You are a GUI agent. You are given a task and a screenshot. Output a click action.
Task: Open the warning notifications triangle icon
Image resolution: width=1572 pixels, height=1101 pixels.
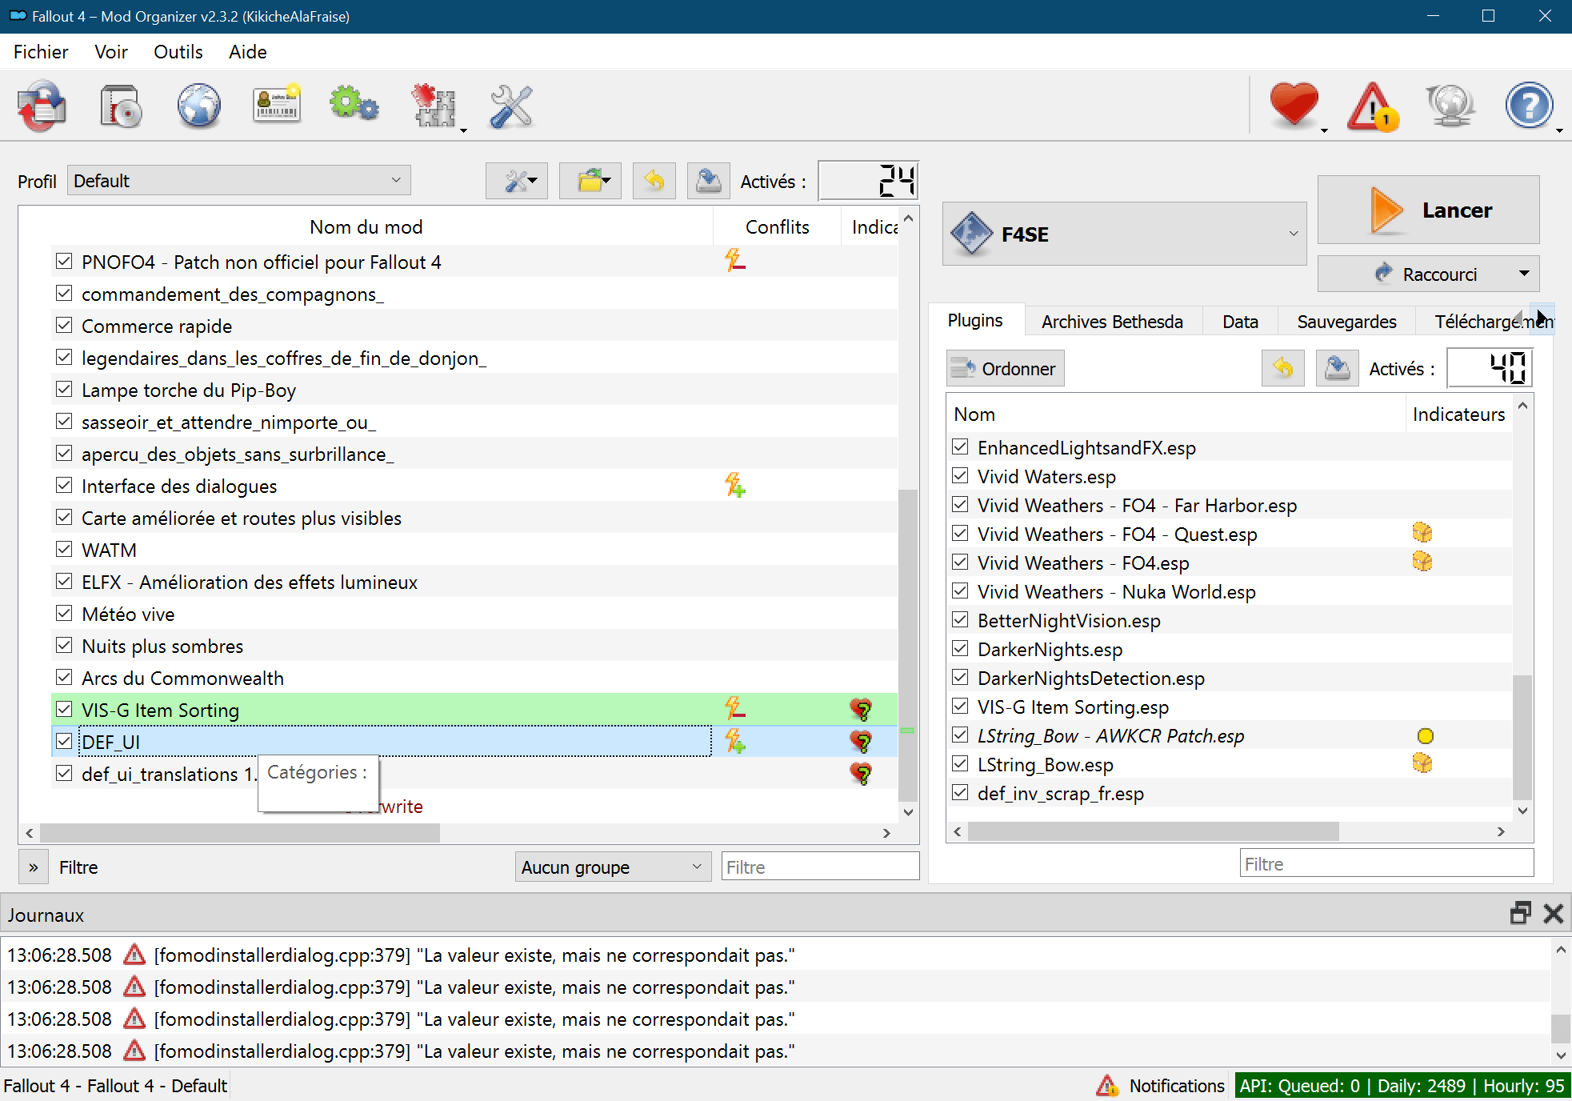(1372, 106)
